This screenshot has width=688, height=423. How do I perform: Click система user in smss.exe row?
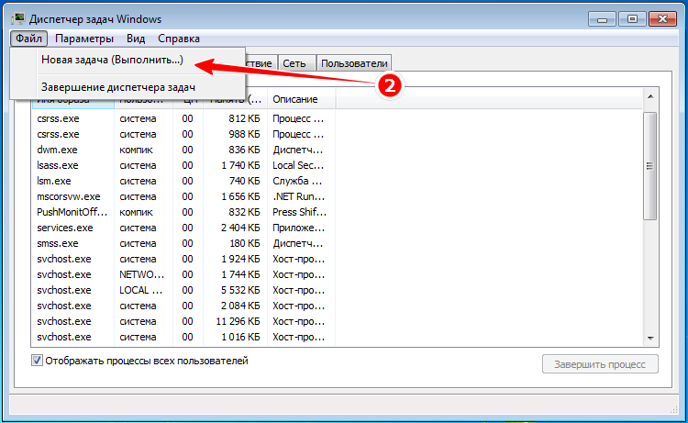(x=138, y=243)
